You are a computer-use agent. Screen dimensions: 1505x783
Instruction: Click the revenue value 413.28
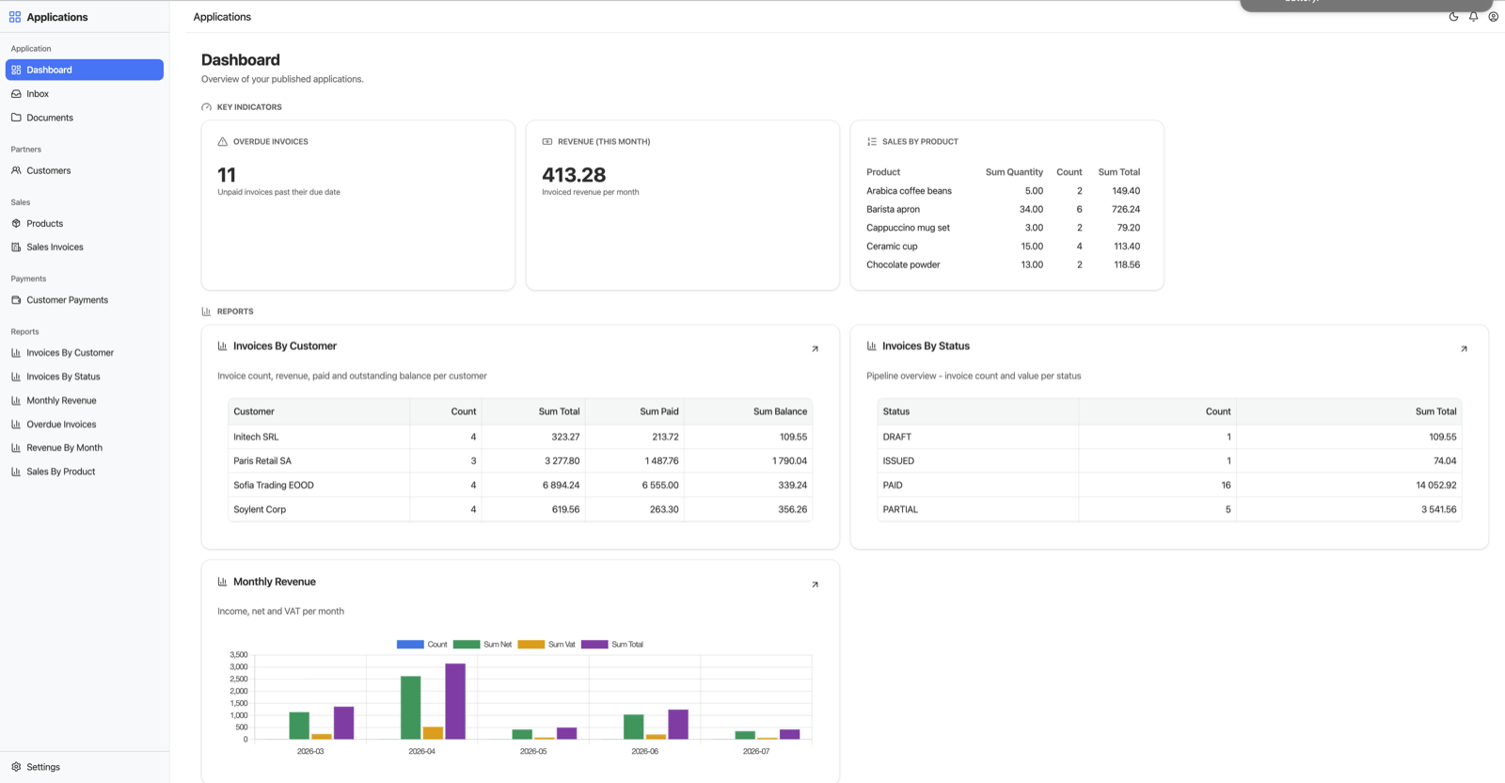click(x=574, y=175)
